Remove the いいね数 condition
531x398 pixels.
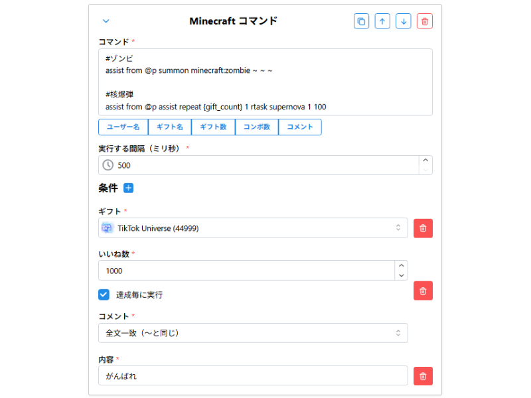click(423, 291)
